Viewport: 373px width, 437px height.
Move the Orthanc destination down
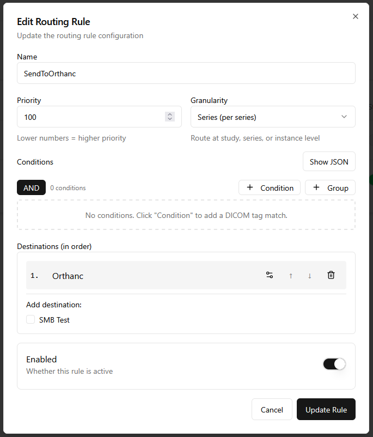click(x=309, y=275)
